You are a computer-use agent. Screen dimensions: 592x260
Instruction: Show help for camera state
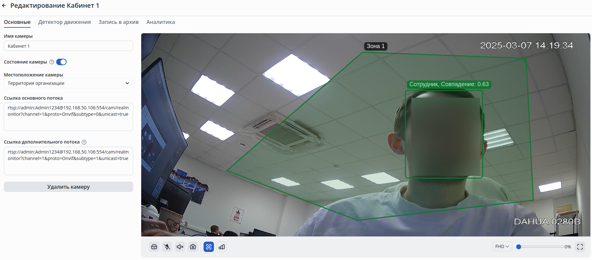pyautogui.click(x=52, y=62)
